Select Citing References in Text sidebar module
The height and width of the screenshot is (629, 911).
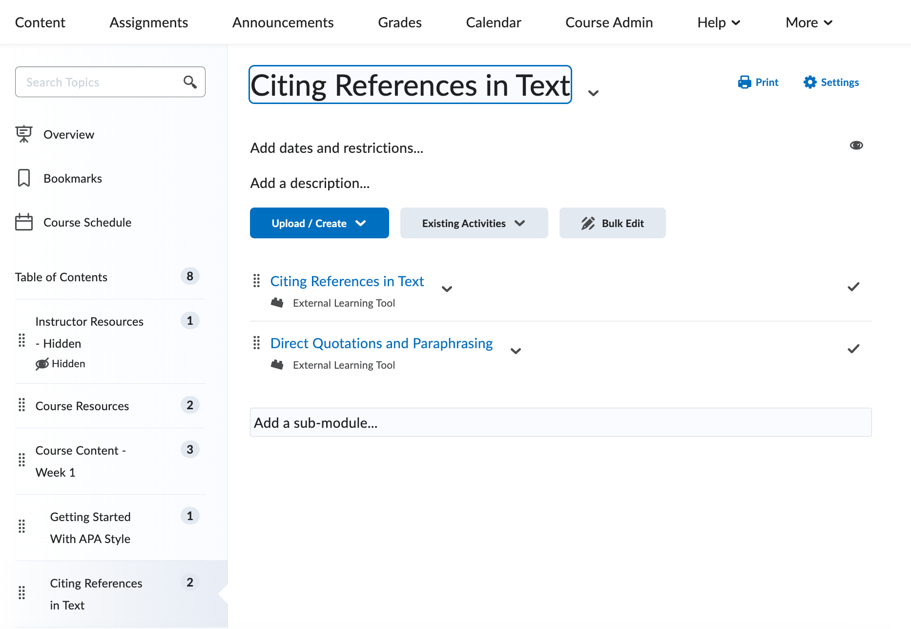click(96, 594)
